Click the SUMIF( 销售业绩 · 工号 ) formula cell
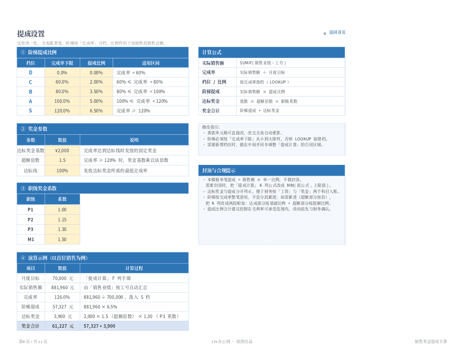 point(291,63)
